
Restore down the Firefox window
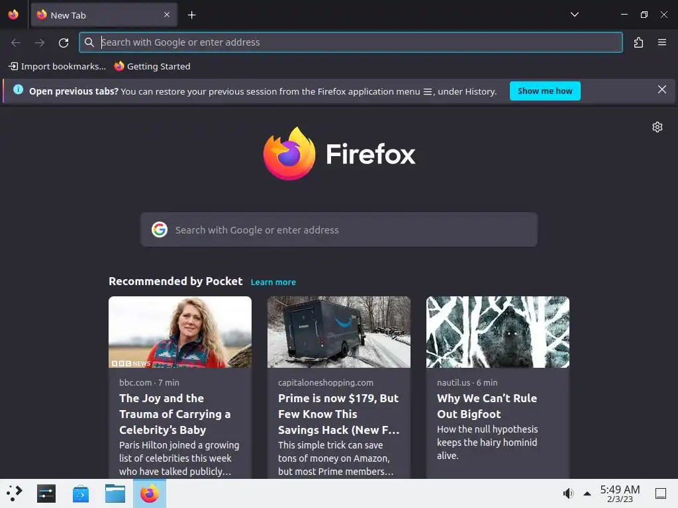[644, 15]
